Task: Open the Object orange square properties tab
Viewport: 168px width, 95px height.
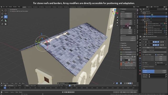Action: click(140, 56)
